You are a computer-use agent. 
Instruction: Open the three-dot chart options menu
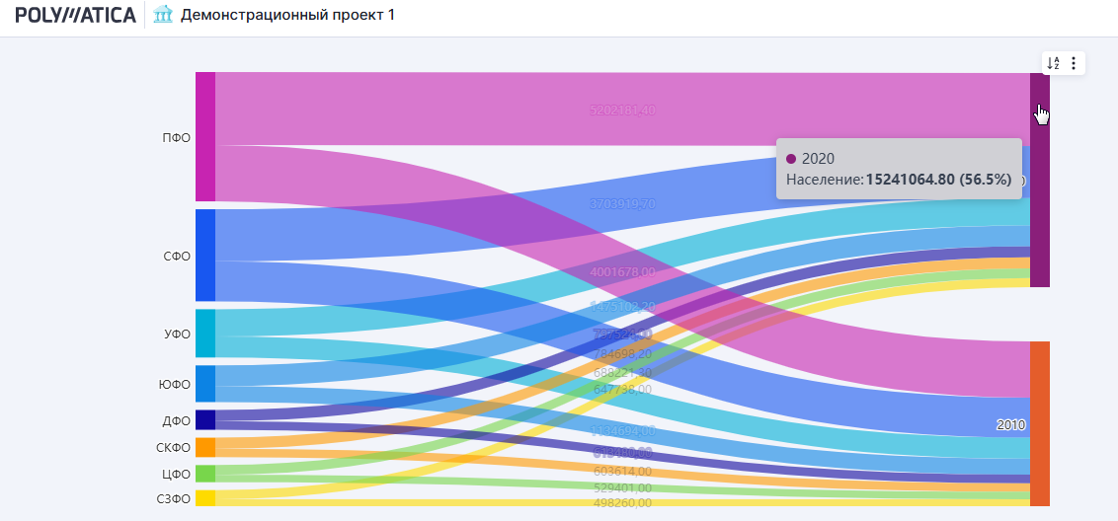coord(1074,63)
